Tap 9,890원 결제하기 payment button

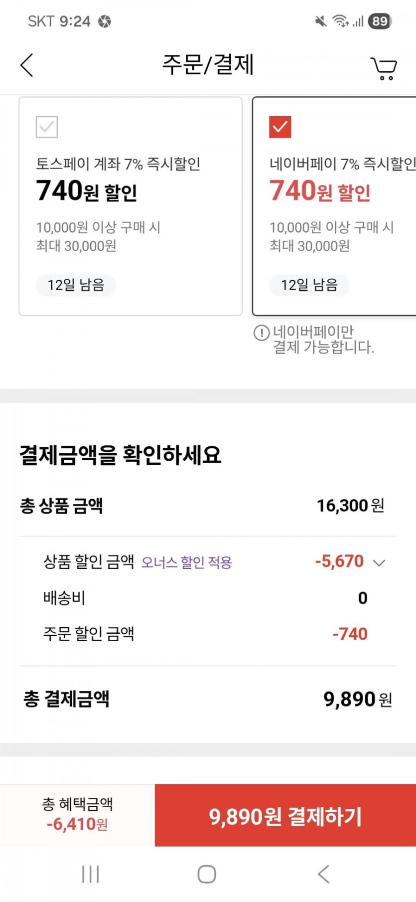[285, 816]
